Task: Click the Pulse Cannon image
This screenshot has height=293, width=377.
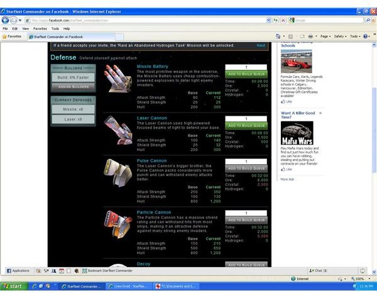Action: (x=118, y=173)
